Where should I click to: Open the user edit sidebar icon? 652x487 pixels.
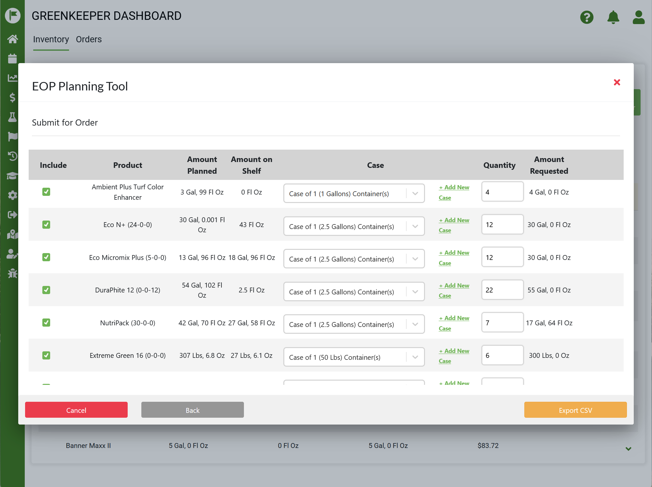[x=12, y=254]
